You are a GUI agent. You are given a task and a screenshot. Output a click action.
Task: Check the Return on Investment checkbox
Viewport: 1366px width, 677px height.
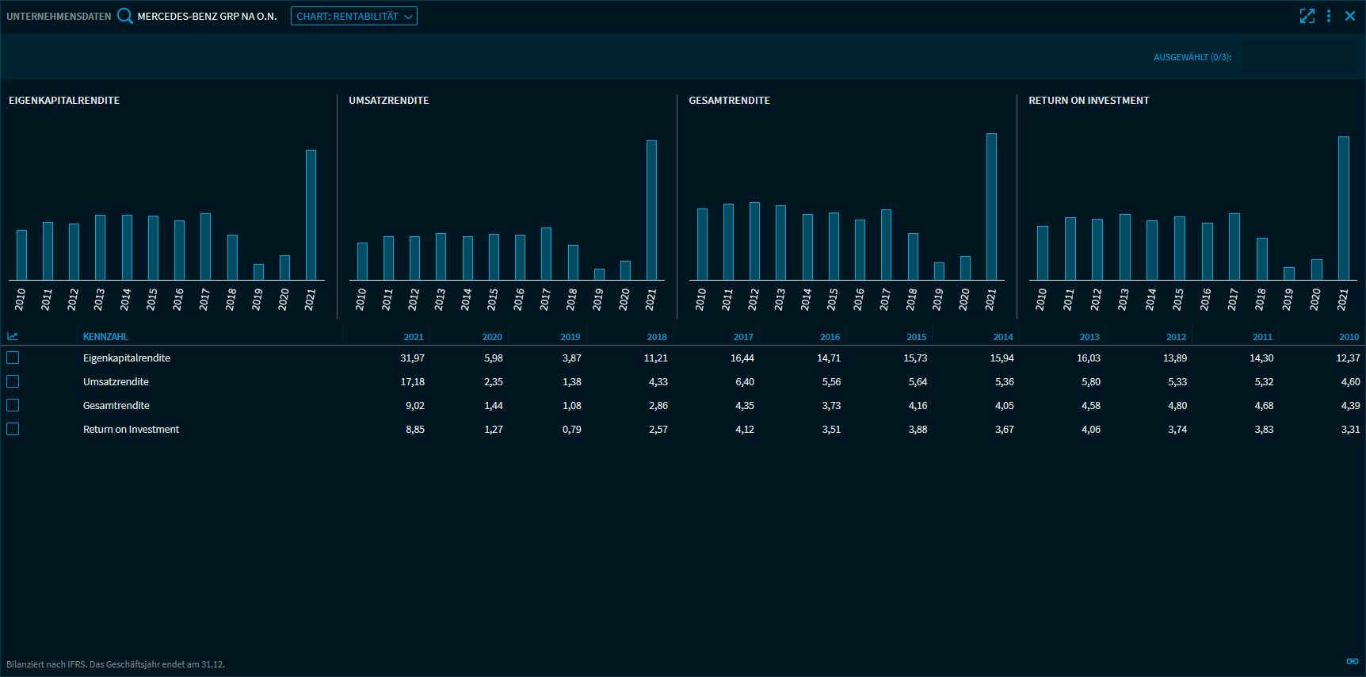13,430
